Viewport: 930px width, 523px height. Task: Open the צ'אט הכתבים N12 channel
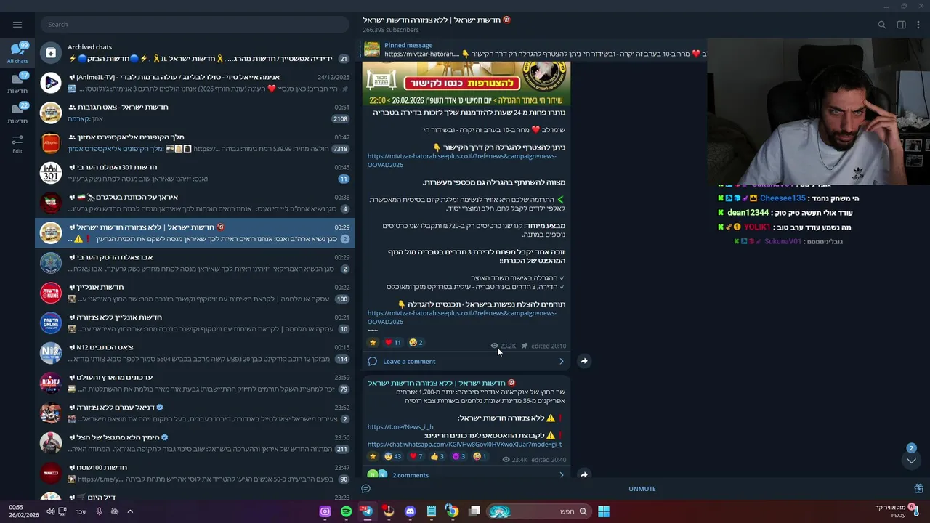click(195, 353)
